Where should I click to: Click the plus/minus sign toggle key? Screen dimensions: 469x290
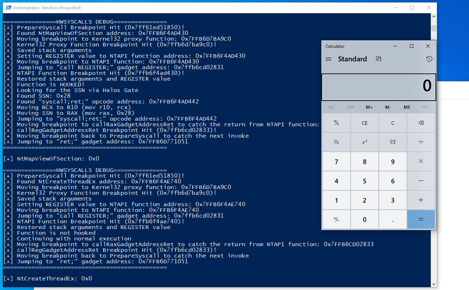(x=336, y=219)
